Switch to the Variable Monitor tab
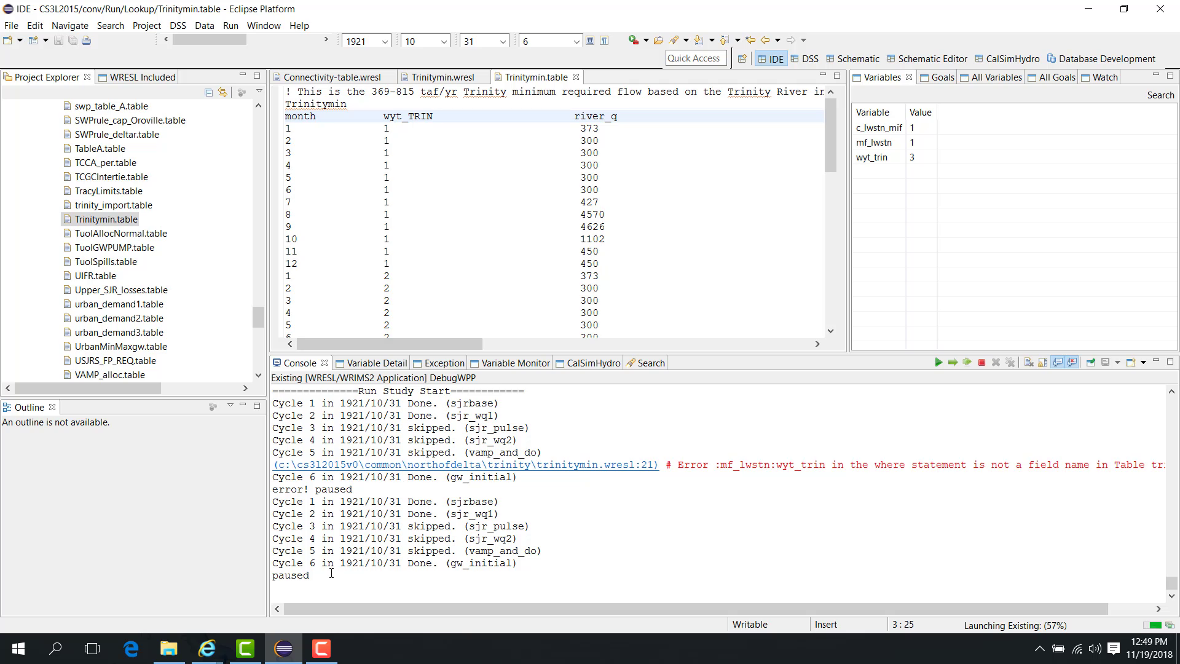This screenshot has width=1180, height=664. [x=509, y=363]
